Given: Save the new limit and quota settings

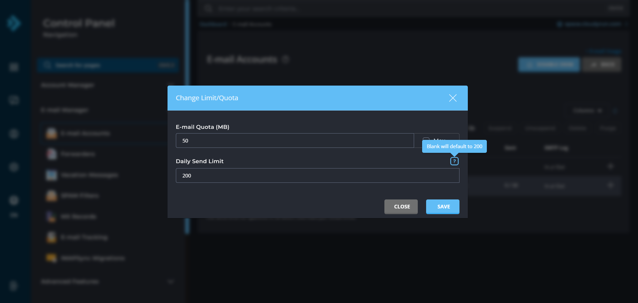Looking at the screenshot, I should (442, 206).
